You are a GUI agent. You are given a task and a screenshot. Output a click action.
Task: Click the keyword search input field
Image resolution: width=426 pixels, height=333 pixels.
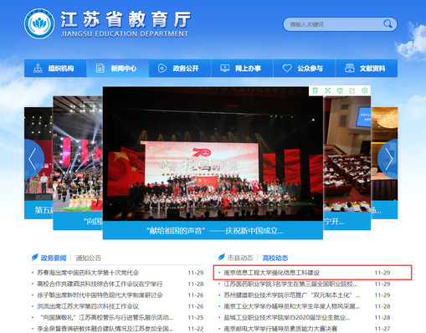coord(335,24)
